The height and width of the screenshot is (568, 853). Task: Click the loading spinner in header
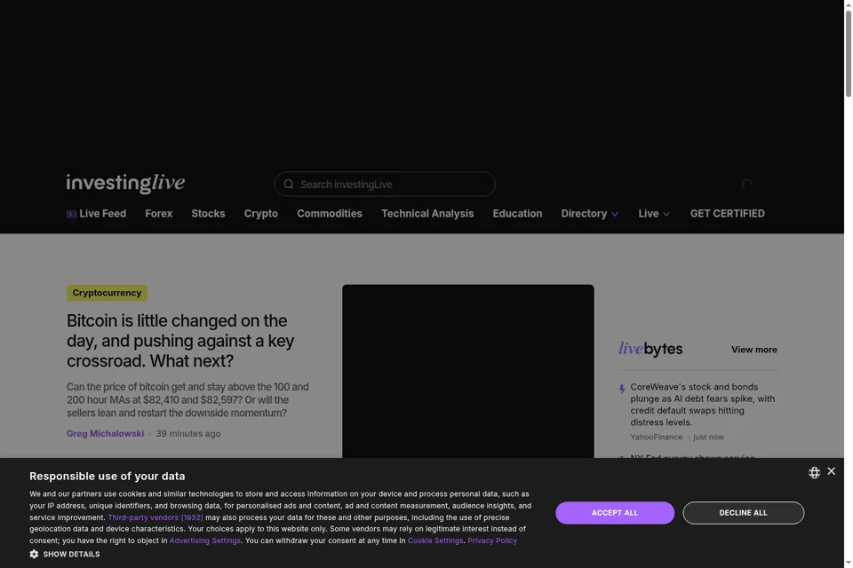[x=747, y=184]
